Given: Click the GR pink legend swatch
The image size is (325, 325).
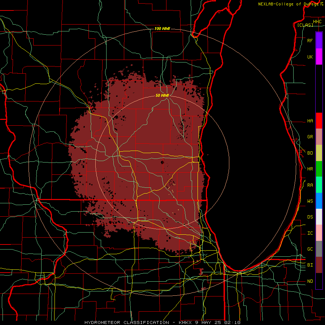Looking at the screenshot, I should [x=319, y=137].
